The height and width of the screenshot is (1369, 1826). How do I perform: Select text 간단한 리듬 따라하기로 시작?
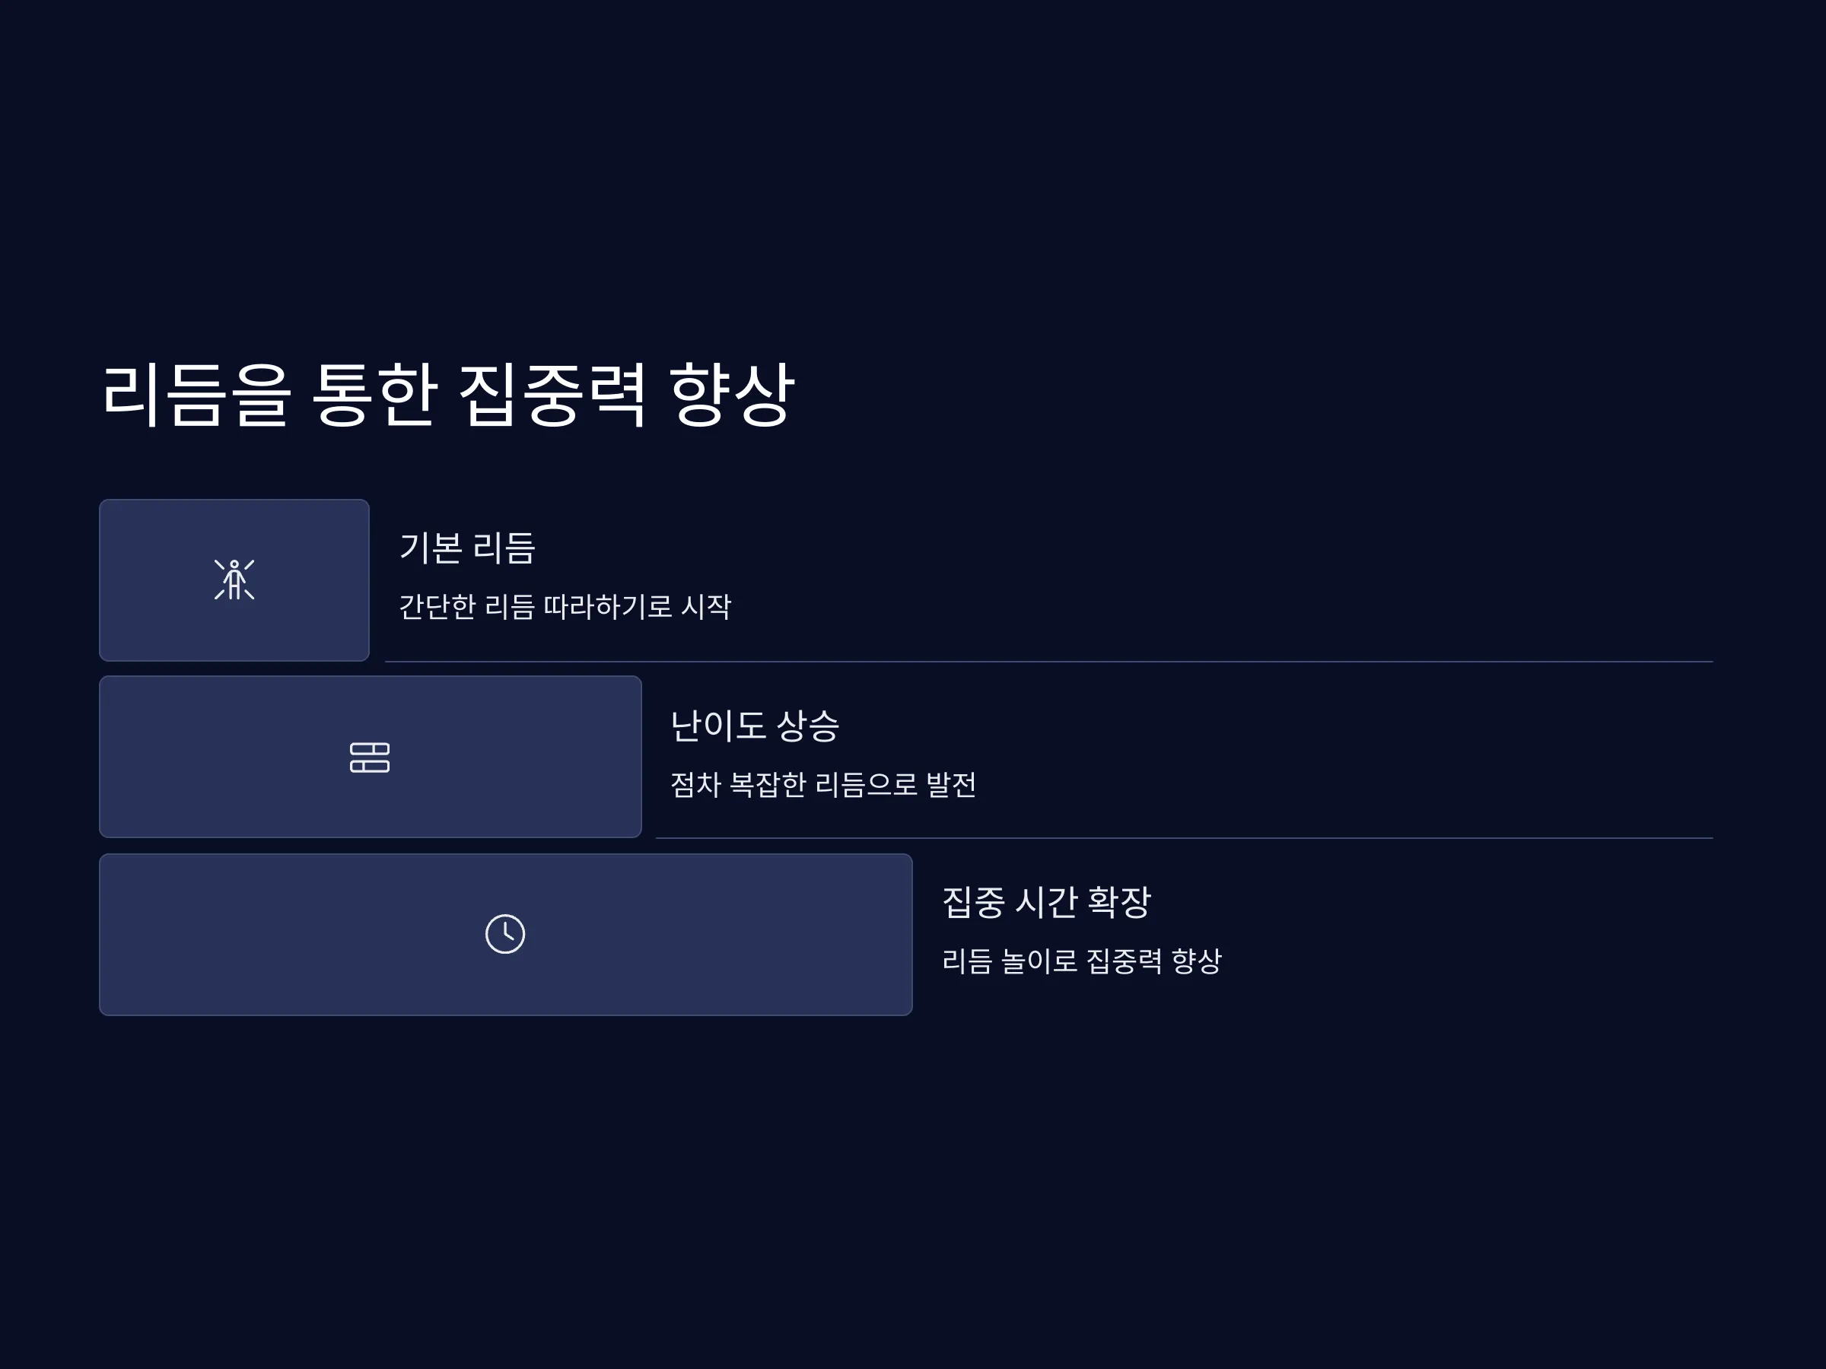565,606
